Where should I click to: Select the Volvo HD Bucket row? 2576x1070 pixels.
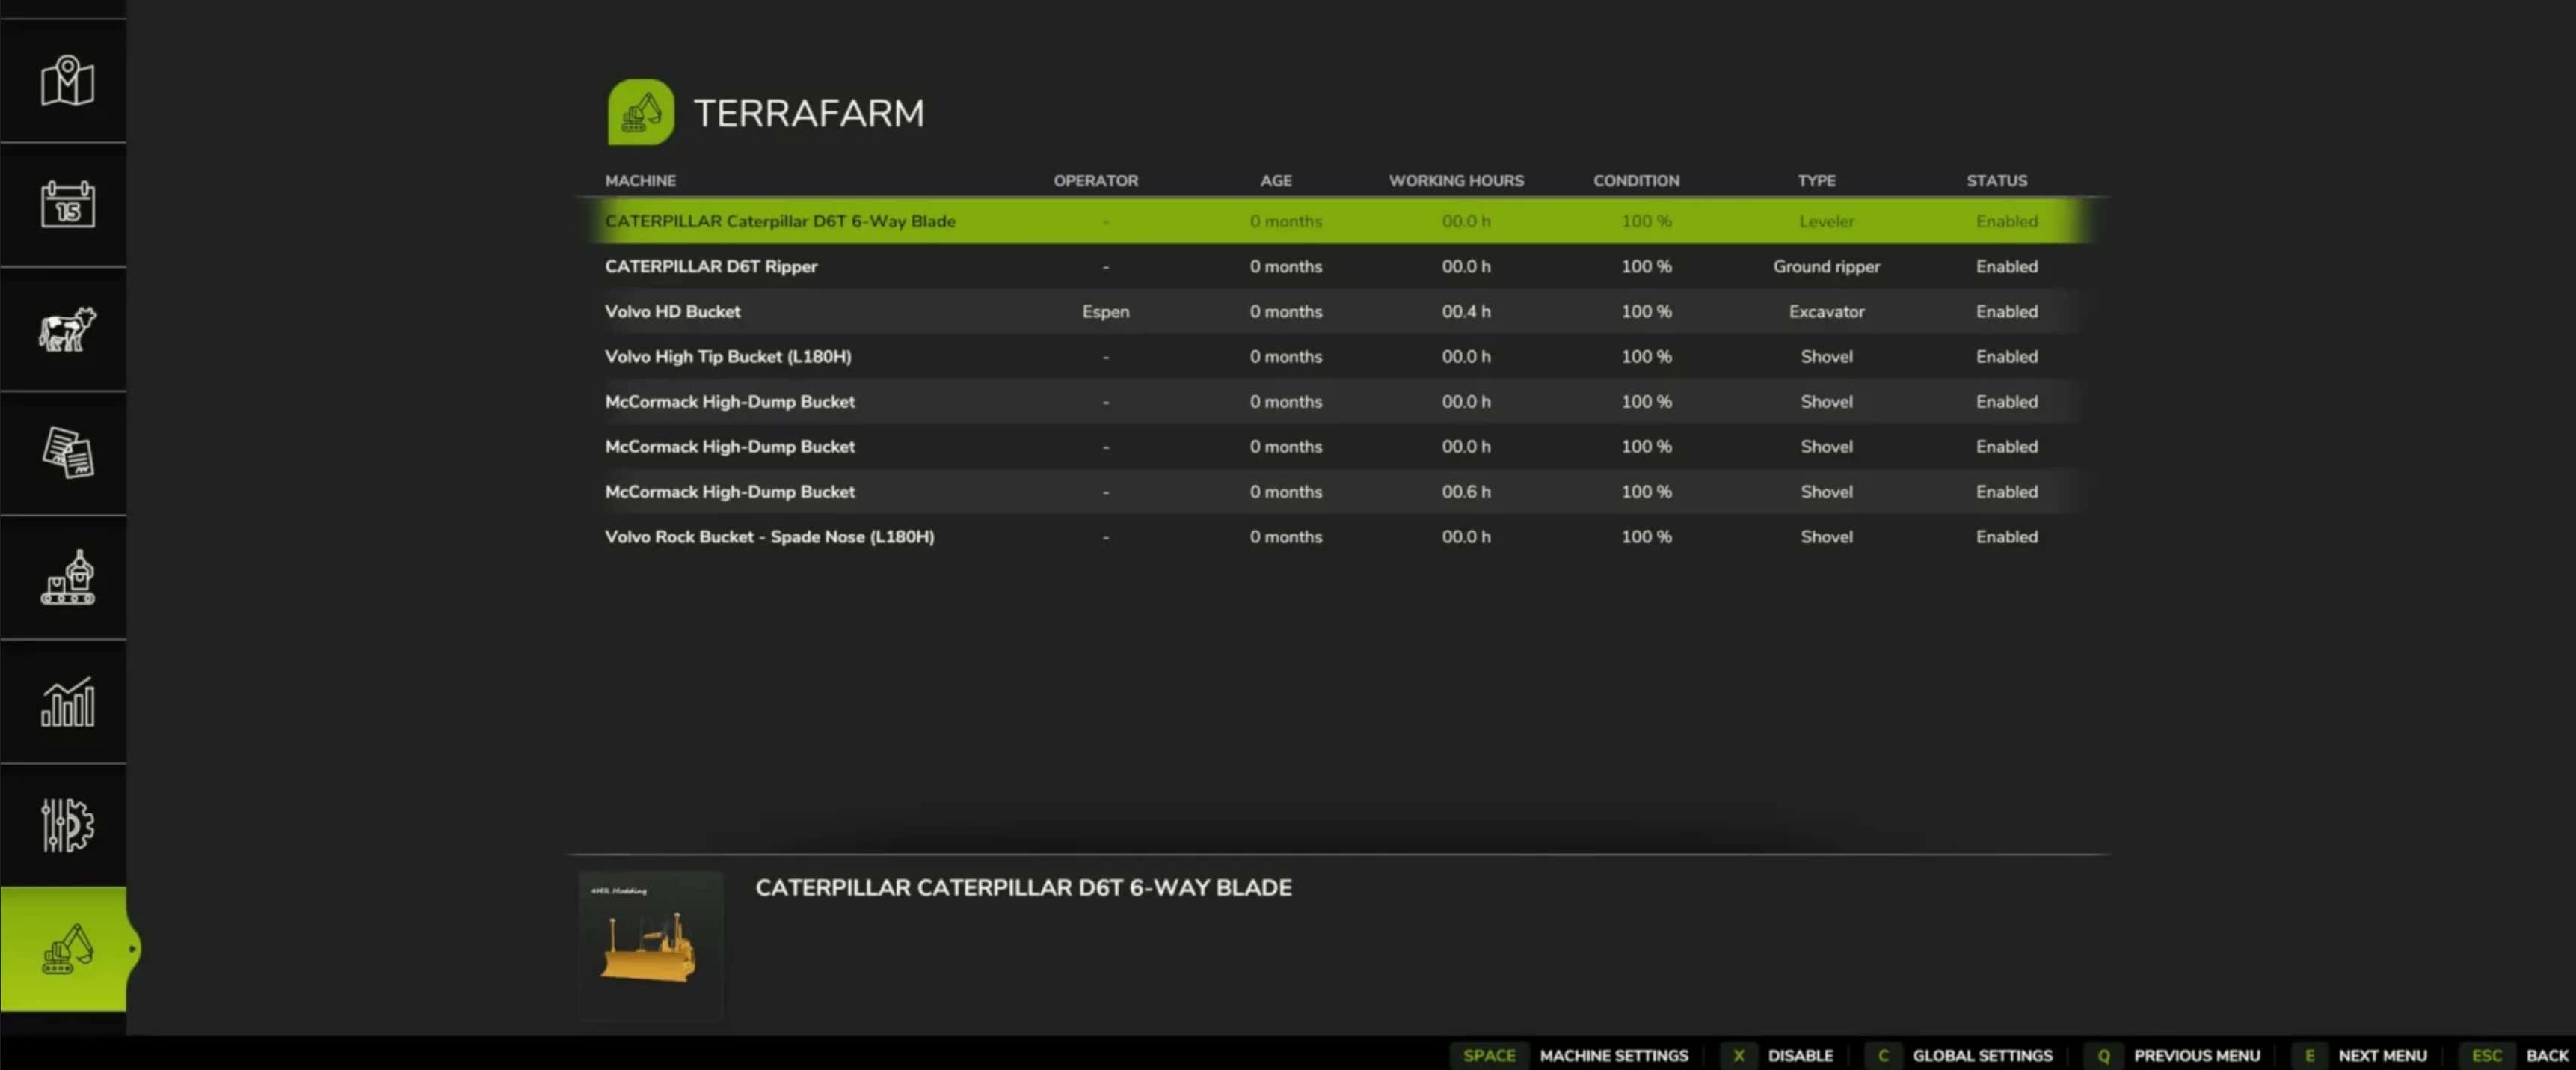click(x=673, y=311)
